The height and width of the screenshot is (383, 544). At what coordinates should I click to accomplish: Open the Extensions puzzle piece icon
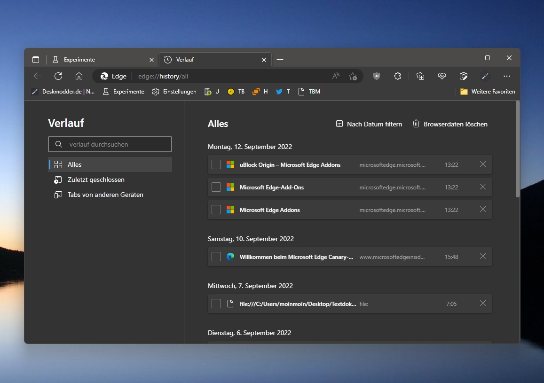tap(398, 76)
